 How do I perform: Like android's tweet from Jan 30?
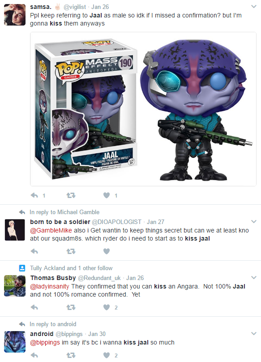[x=107, y=355]
